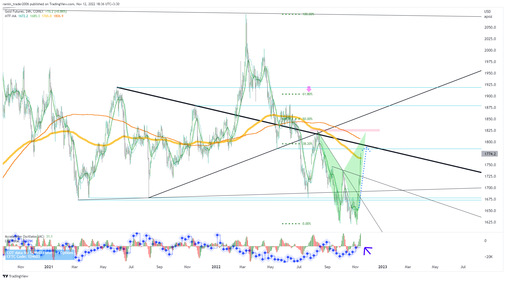The image size is (506, 281).
Task: Click the MTF-MA indicator label
Action: 10,16
